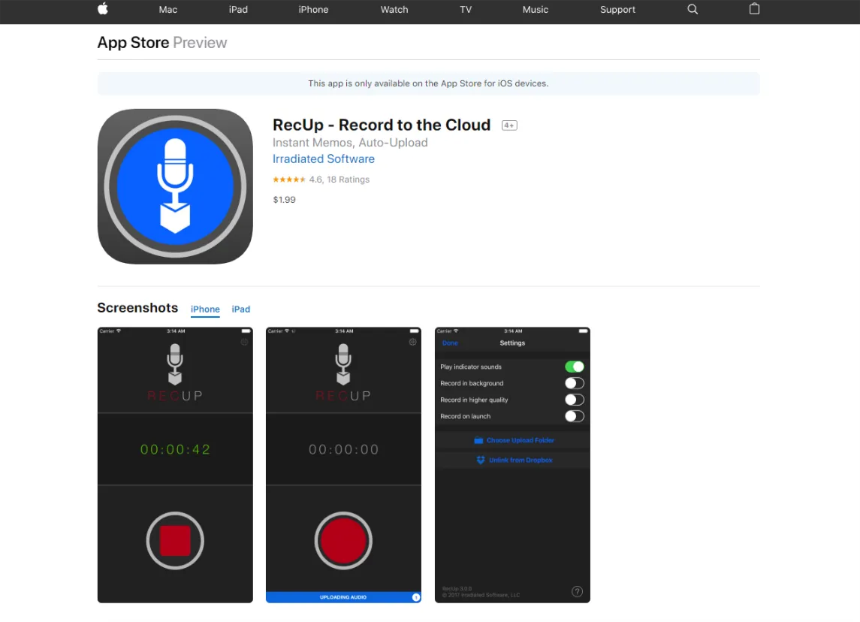The width and height of the screenshot is (860, 622).
Task: Click the App Store heading link
Action: click(x=133, y=43)
